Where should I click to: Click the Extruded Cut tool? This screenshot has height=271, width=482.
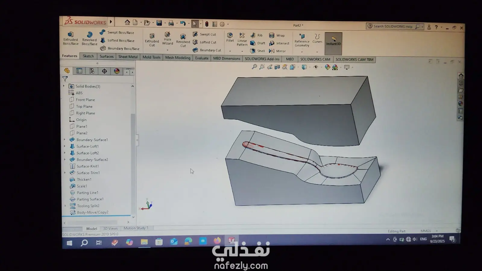tap(152, 40)
